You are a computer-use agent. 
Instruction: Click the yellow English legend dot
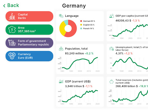point(81,25)
